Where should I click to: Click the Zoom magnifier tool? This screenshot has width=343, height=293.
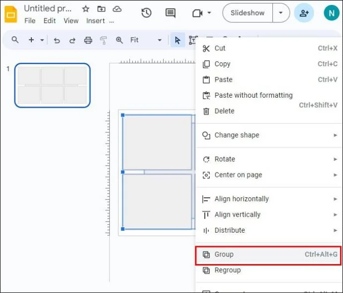(x=119, y=40)
